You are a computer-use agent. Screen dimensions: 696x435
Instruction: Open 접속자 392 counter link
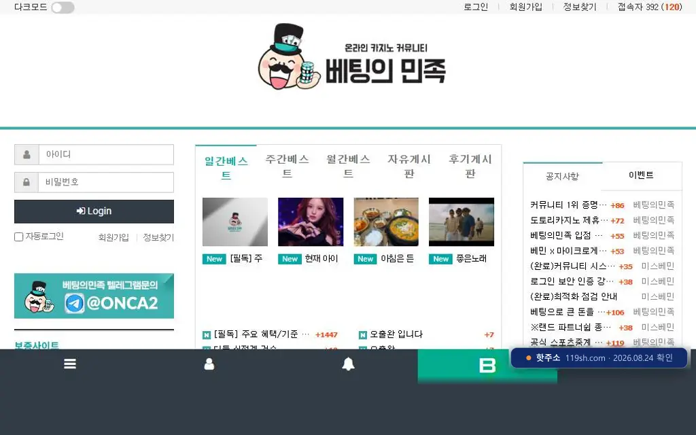point(649,7)
